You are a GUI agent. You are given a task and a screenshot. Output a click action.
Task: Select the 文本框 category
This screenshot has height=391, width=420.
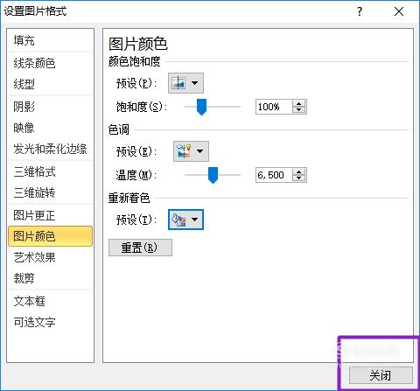[x=50, y=301]
